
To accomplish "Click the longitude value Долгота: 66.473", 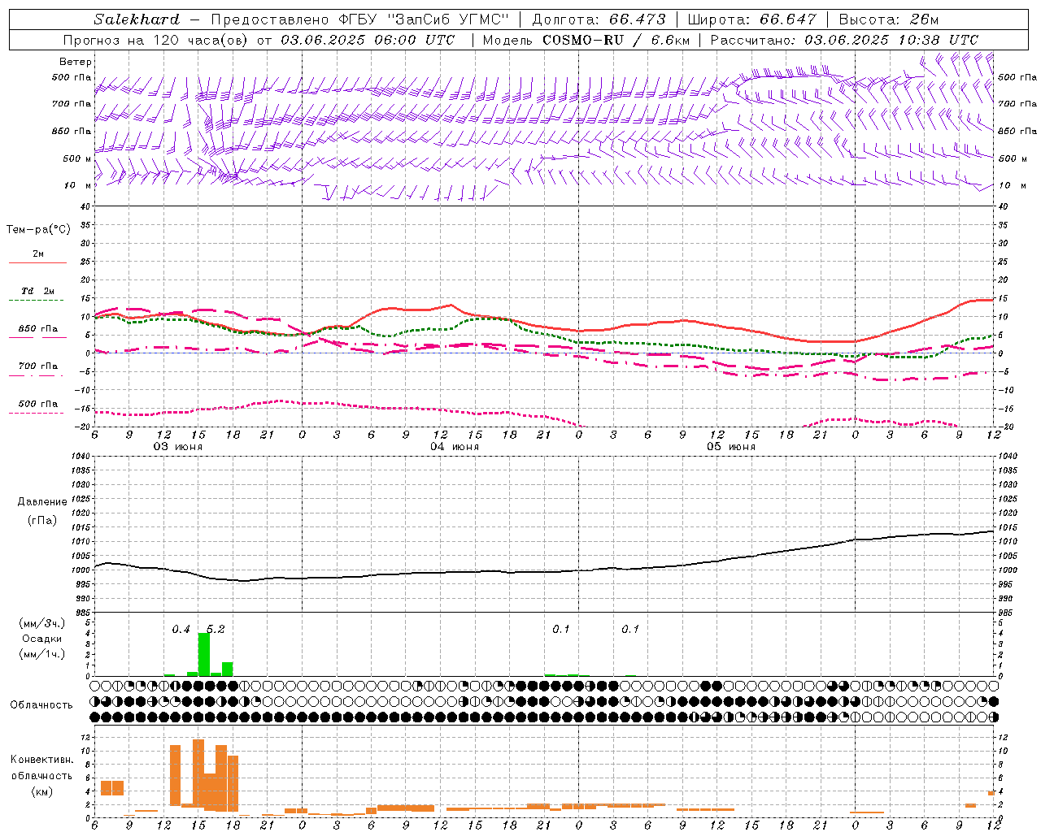I will (599, 19).
